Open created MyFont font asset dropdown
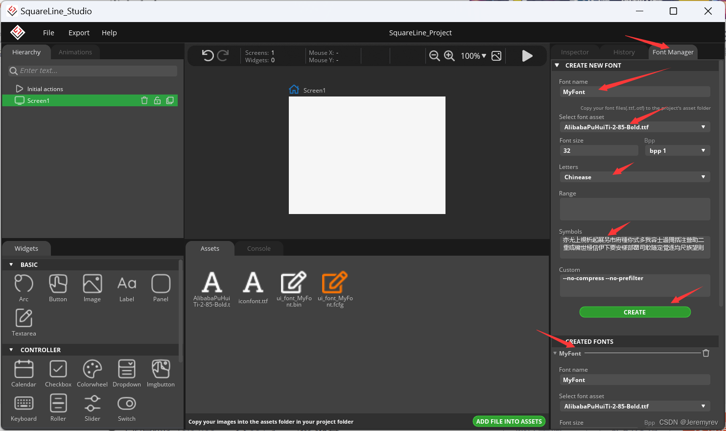 coord(634,406)
